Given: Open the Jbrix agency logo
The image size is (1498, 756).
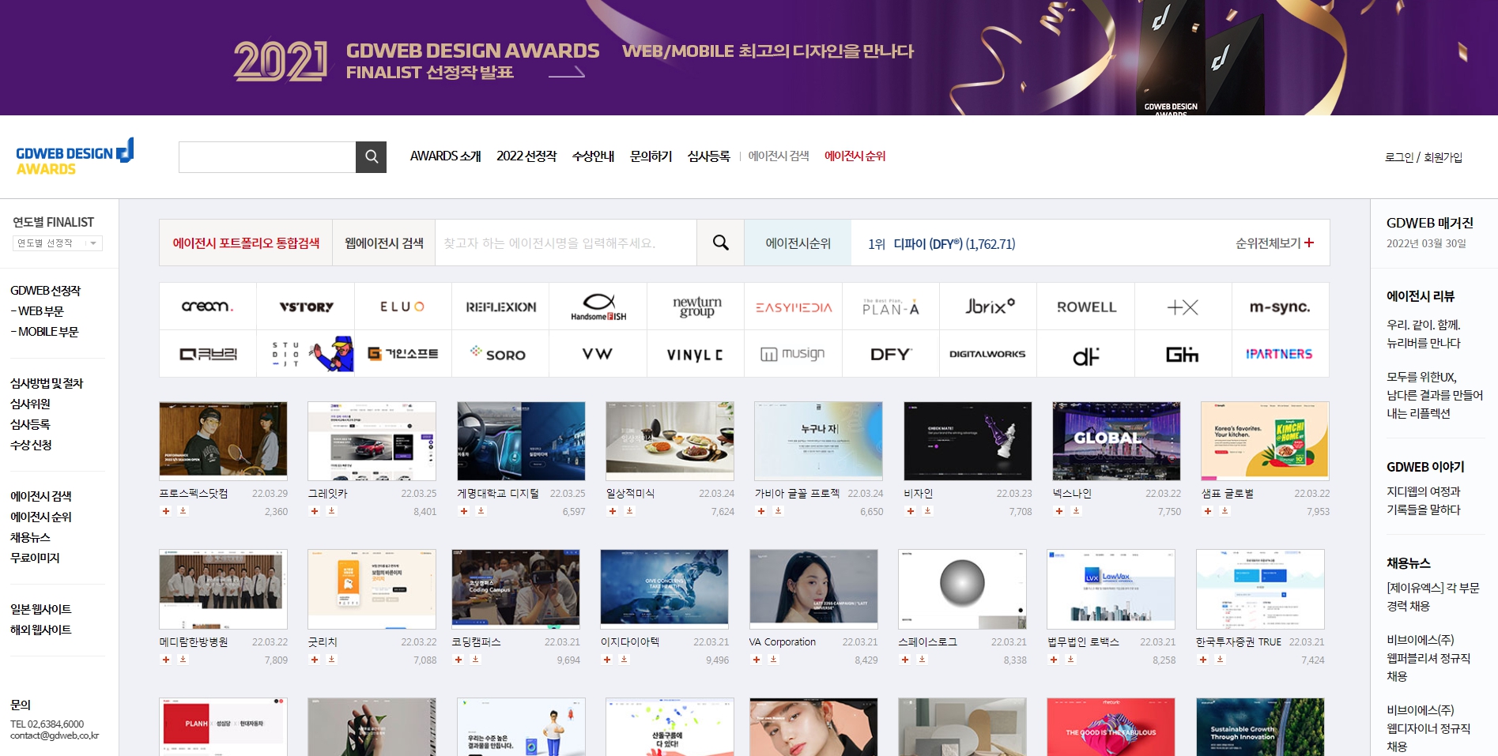Looking at the screenshot, I should (989, 307).
